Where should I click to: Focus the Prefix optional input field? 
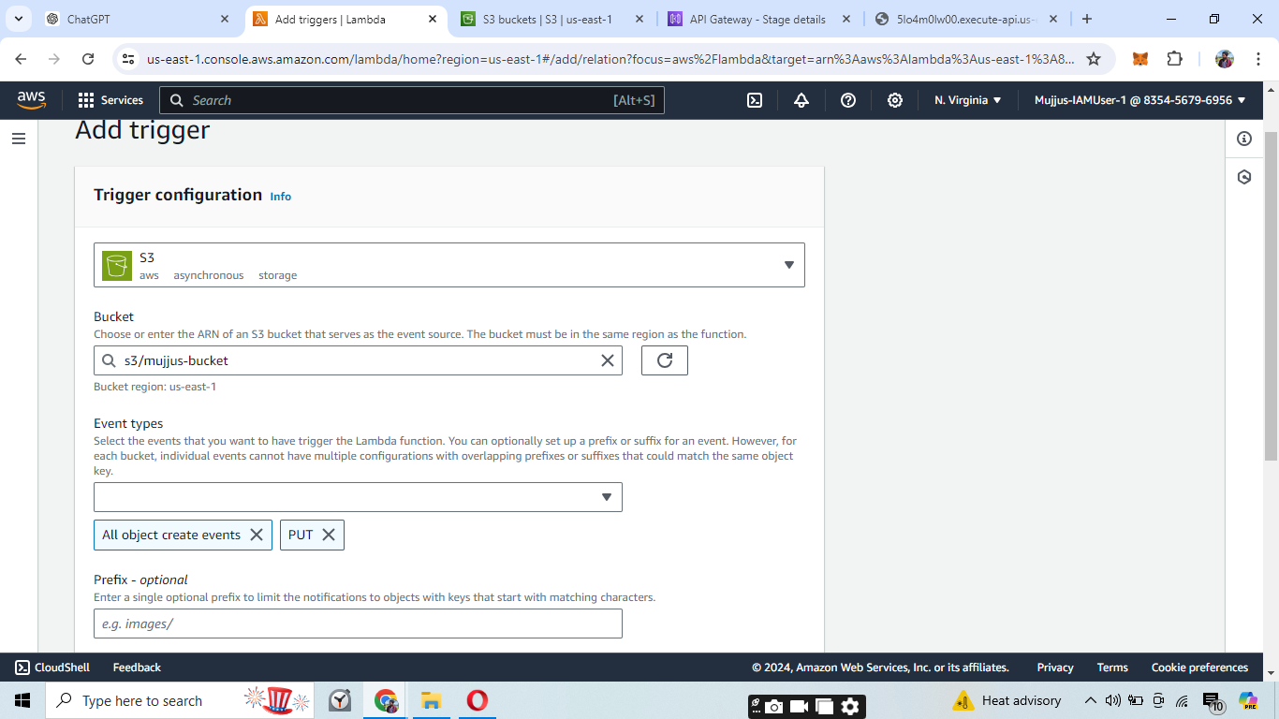click(358, 624)
